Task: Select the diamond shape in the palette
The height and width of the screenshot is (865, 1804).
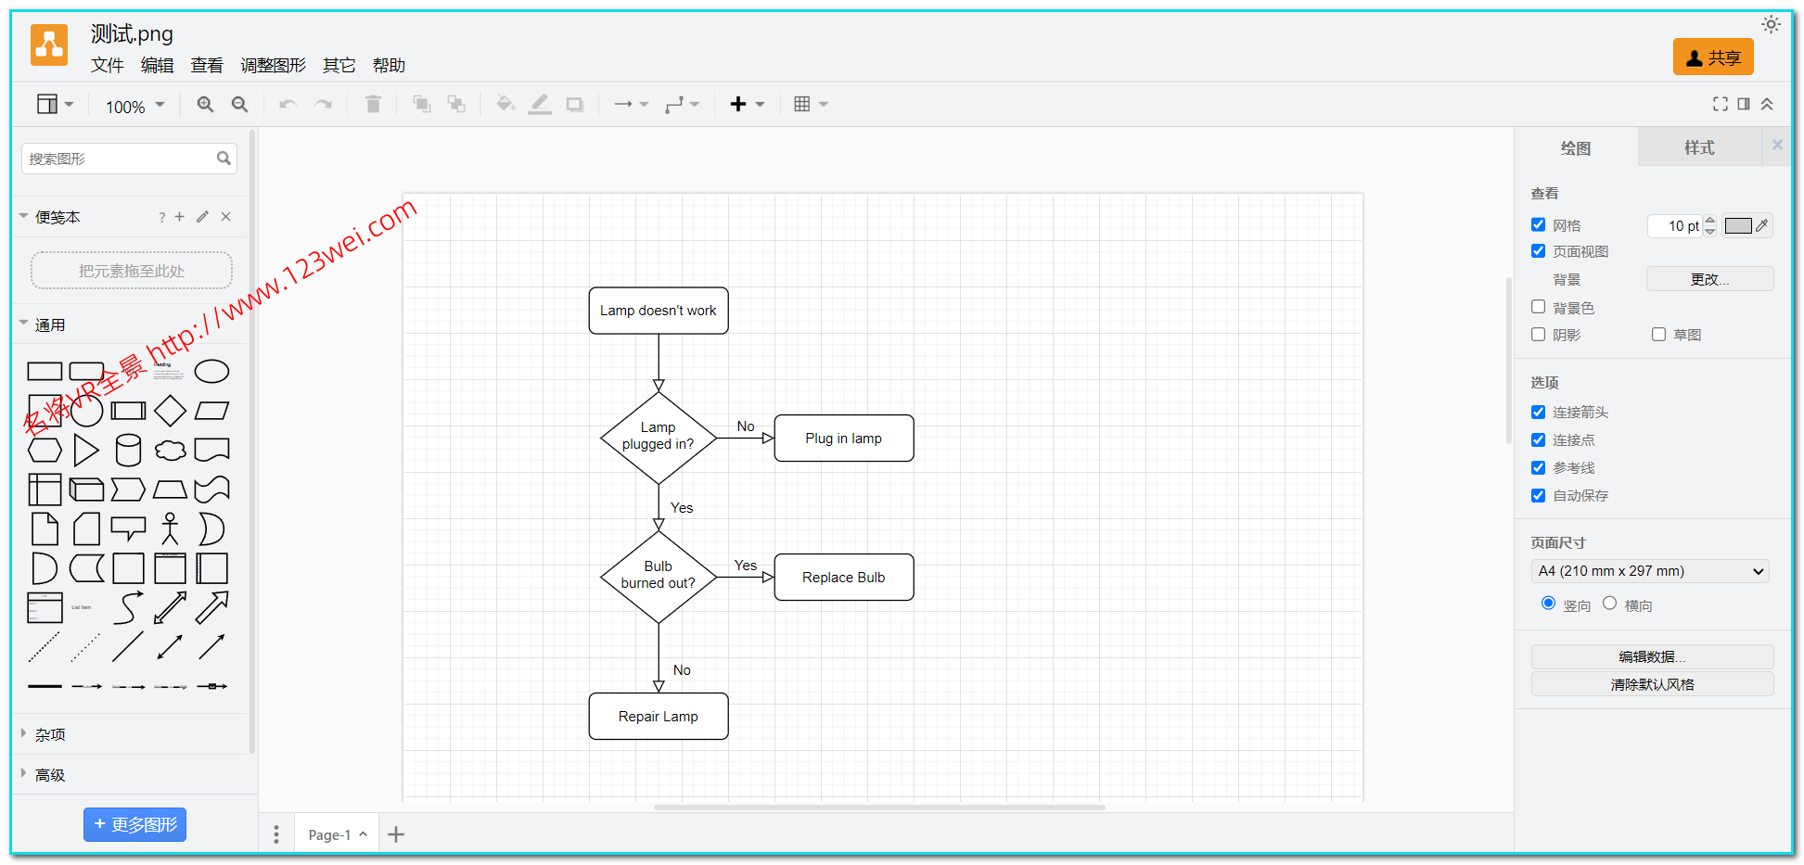Action: (x=170, y=411)
